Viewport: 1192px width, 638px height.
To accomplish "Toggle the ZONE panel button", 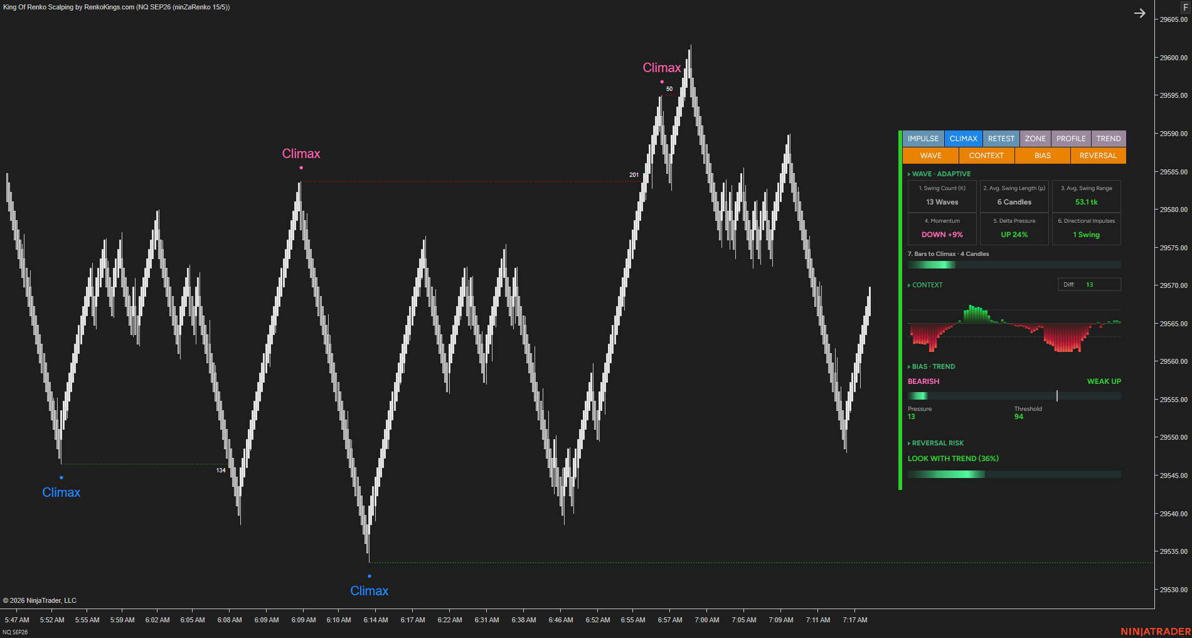I will pos(1035,139).
